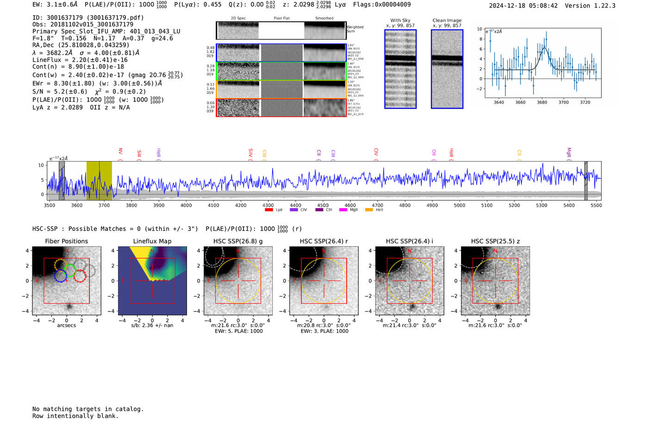Click the orange HeII legend swatch
Screen dimensions: 648x441
pos(369,210)
